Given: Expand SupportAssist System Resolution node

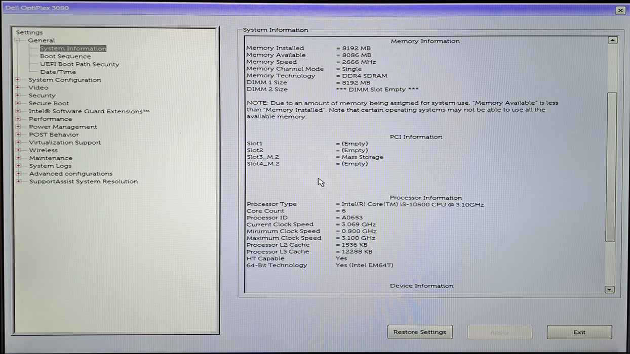Looking at the screenshot, I should [x=18, y=182].
